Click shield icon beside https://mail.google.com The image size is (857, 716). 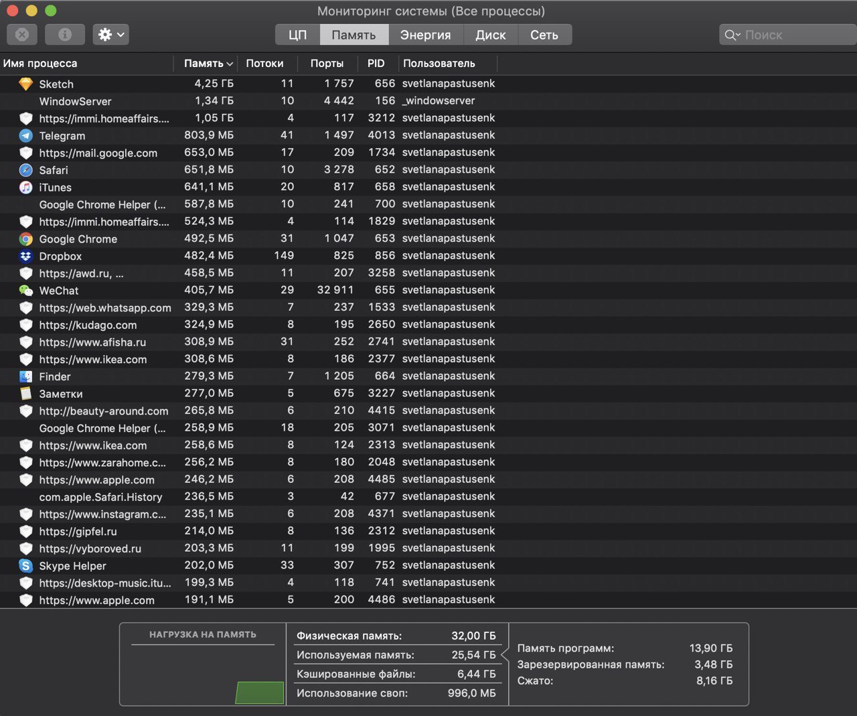point(25,153)
